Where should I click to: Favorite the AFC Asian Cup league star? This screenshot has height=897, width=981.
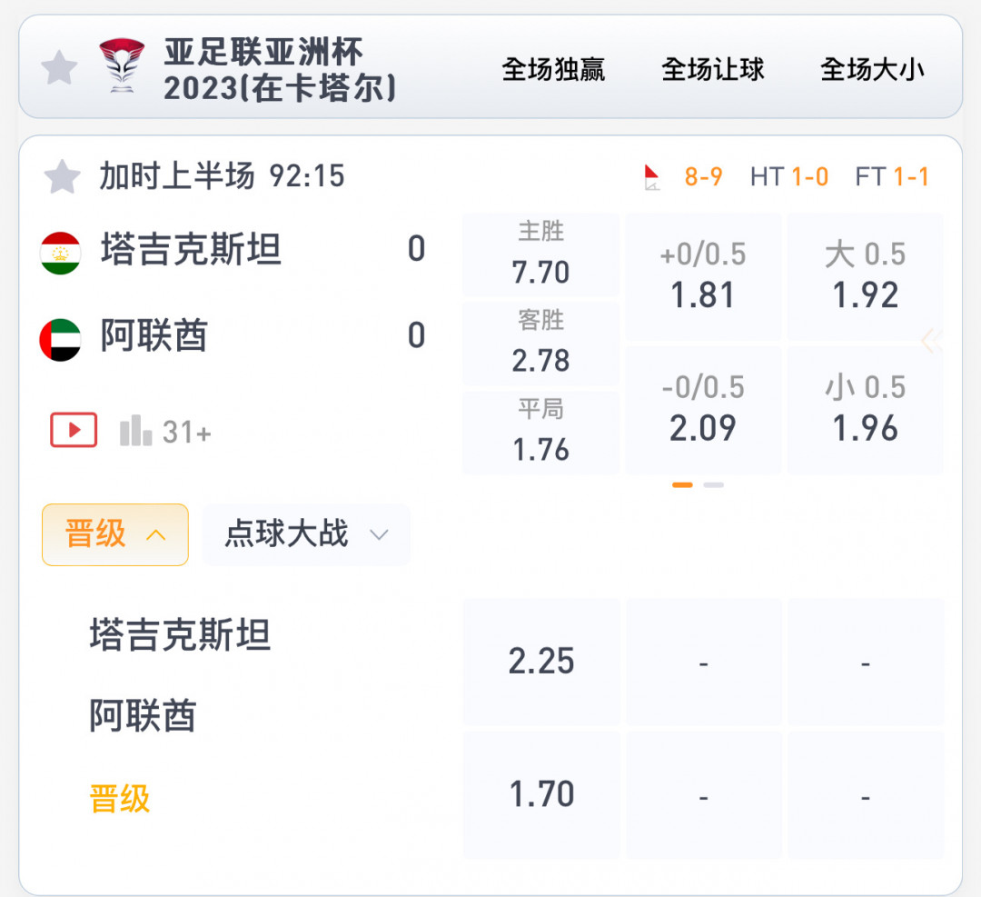click(59, 67)
